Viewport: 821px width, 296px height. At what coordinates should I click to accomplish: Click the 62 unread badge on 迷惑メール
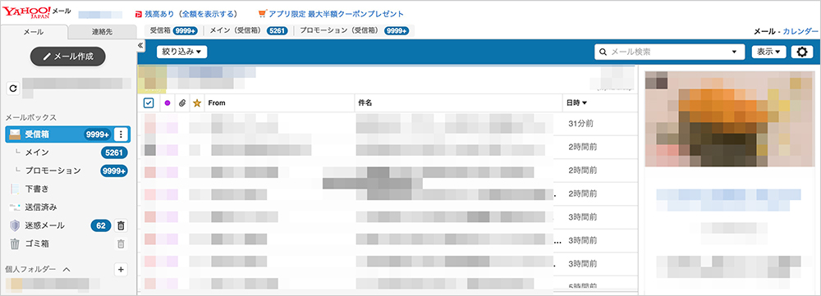(x=101, y=226)
